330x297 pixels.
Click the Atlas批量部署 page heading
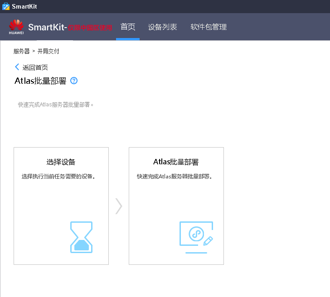[40, 81]
